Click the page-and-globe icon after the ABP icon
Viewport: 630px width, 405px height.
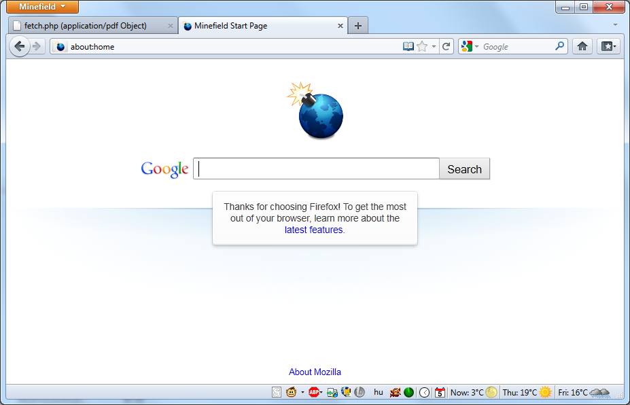coord(332,393)
